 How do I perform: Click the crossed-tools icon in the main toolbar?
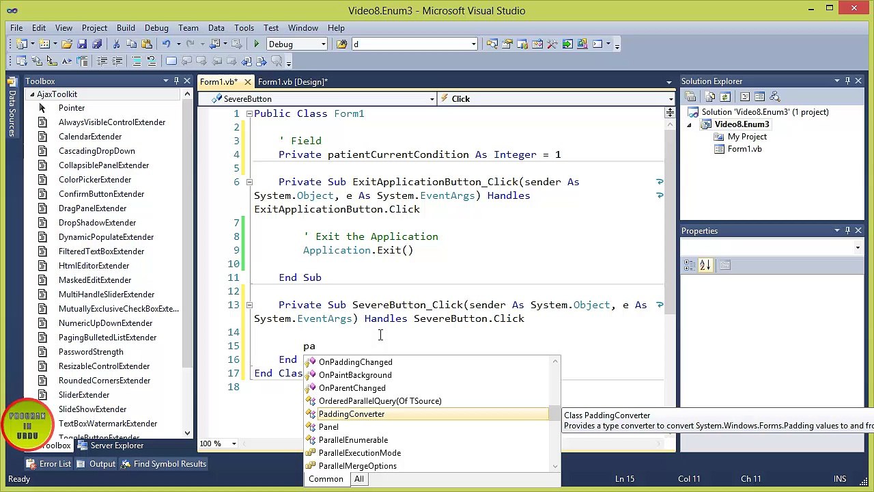552,44
